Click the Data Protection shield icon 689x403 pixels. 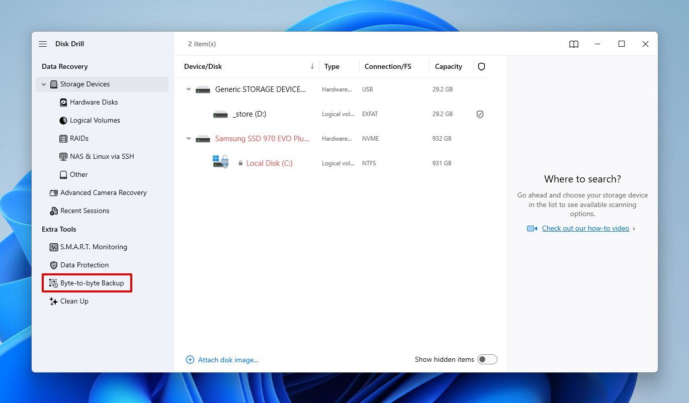pyautogui.click(x=54, y=265)
